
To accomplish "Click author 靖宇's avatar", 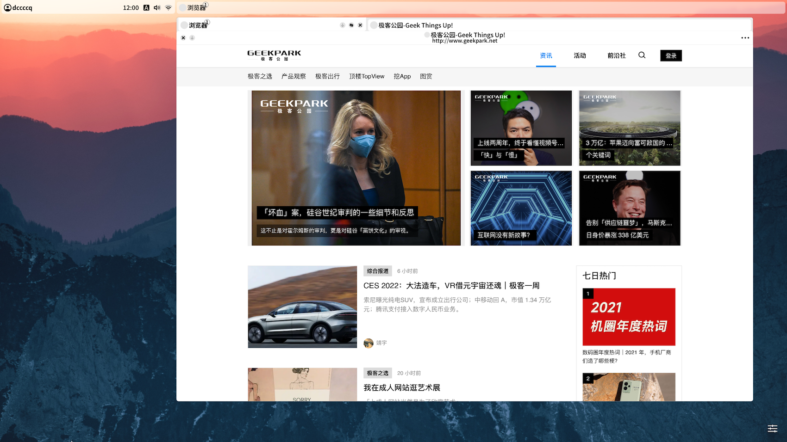I will pyautogui.click(x=369, y=343).
